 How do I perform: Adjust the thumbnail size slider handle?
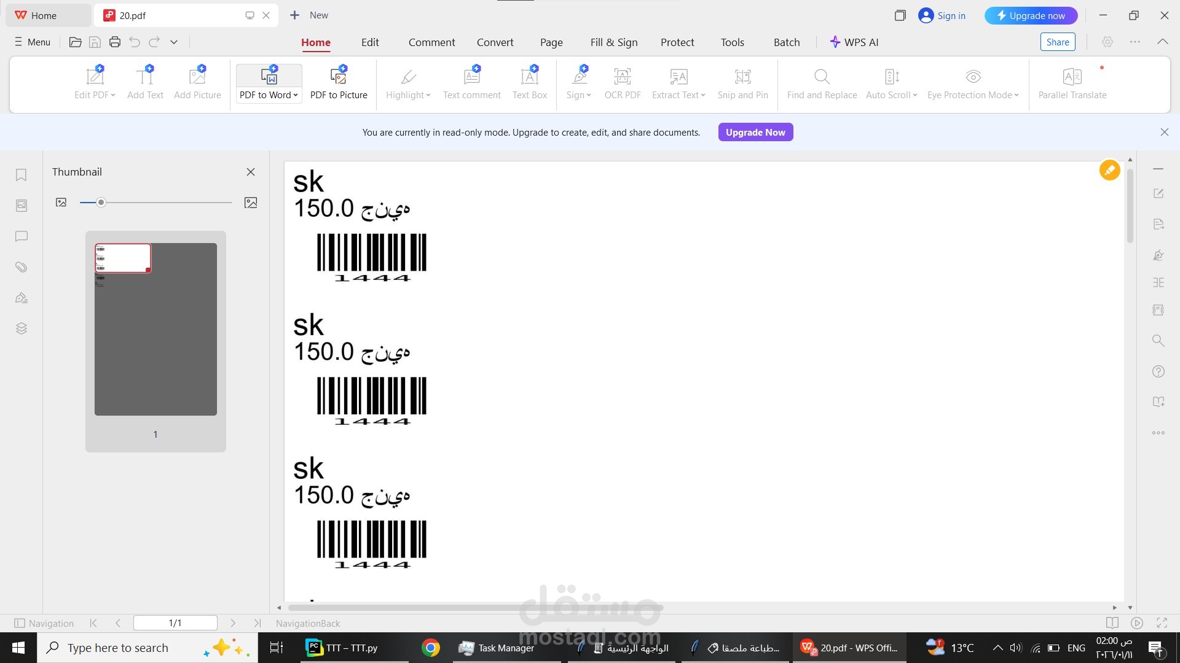click(x=101, y=203)
